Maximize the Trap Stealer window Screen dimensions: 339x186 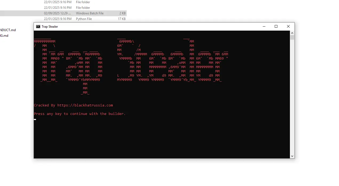[276, 26]
